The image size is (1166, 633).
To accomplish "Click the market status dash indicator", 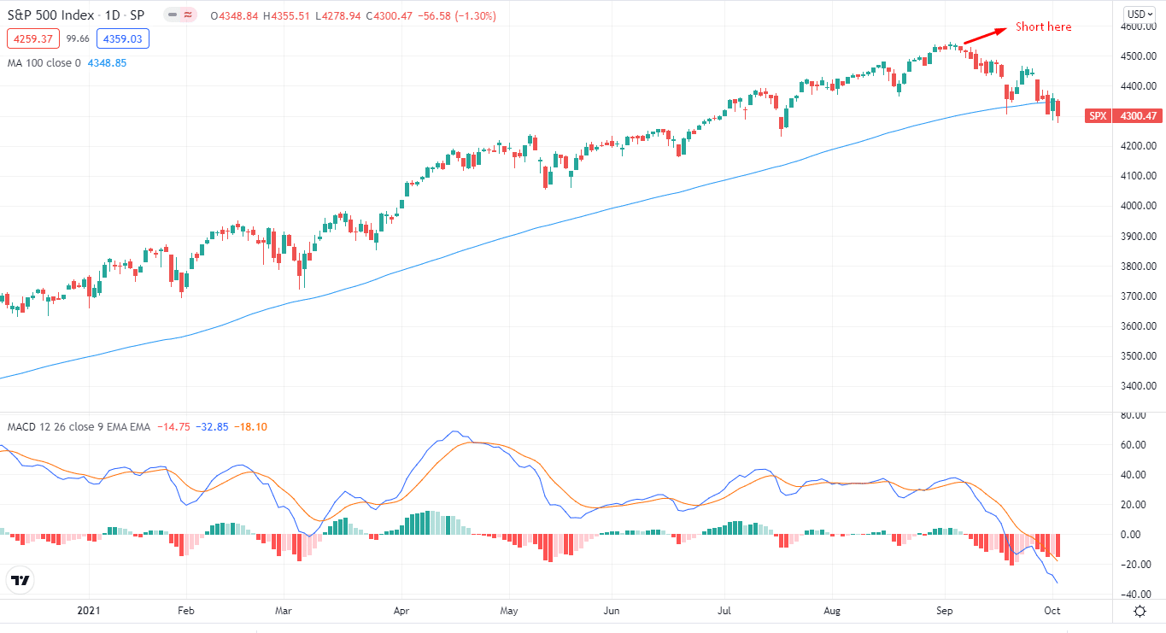I will (x=173, y=16).
